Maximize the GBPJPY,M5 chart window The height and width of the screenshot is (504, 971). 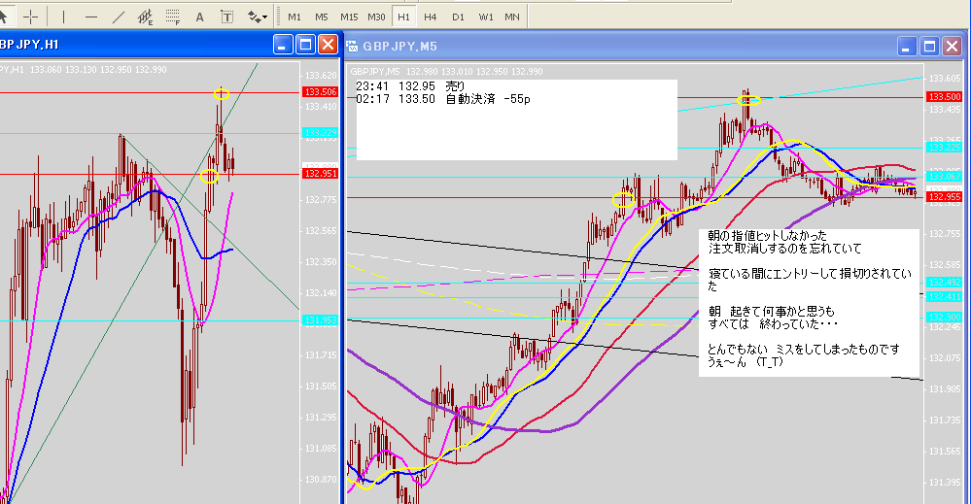coord(929,47)
